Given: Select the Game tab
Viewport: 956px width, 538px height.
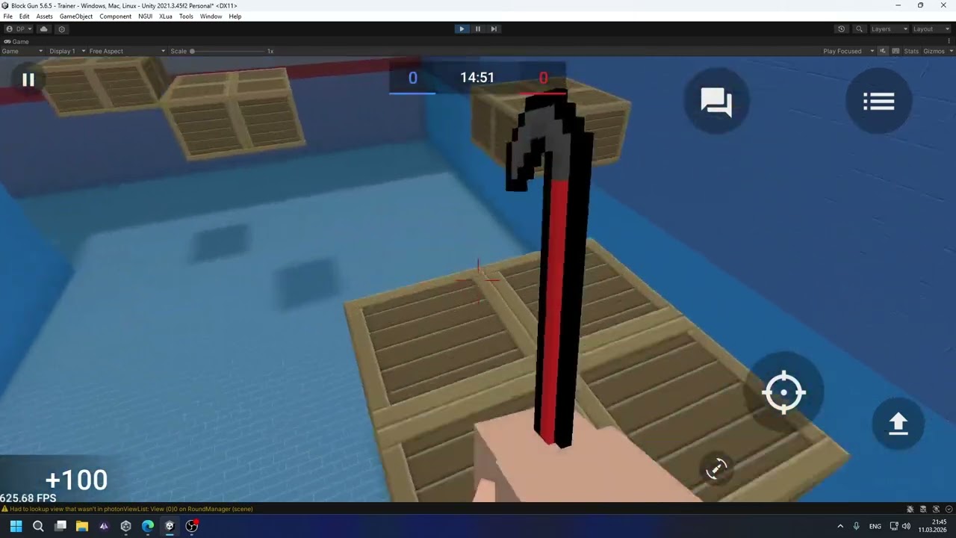Looking at the screenshot, I should click(16, 42).
